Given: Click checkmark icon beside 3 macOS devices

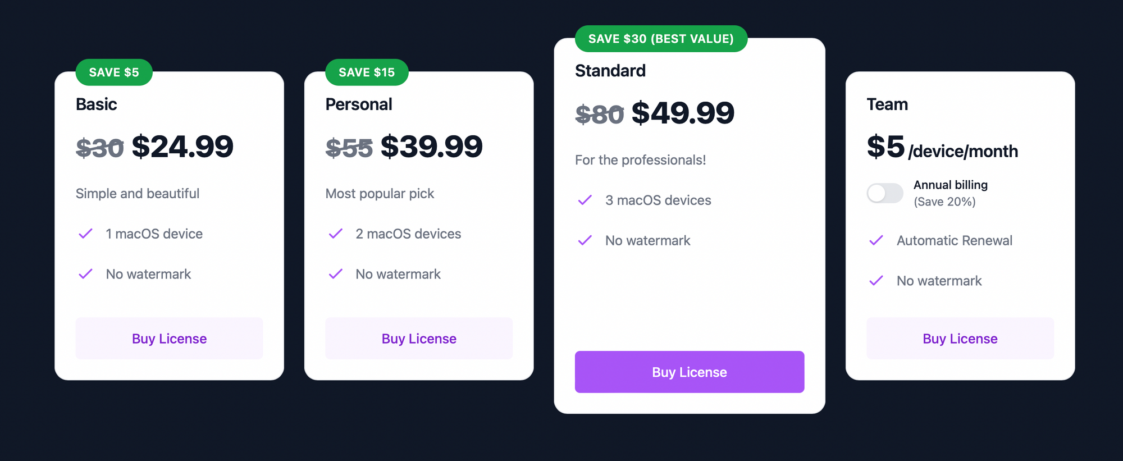Looking at the screenshot, I should pos(585,200).
